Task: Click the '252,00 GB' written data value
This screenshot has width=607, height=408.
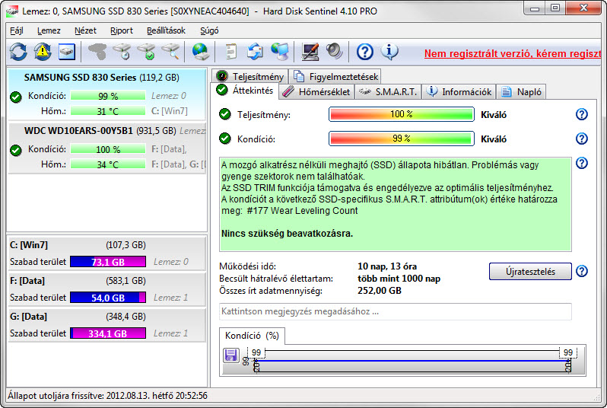Action: click(x=380, y=291)
